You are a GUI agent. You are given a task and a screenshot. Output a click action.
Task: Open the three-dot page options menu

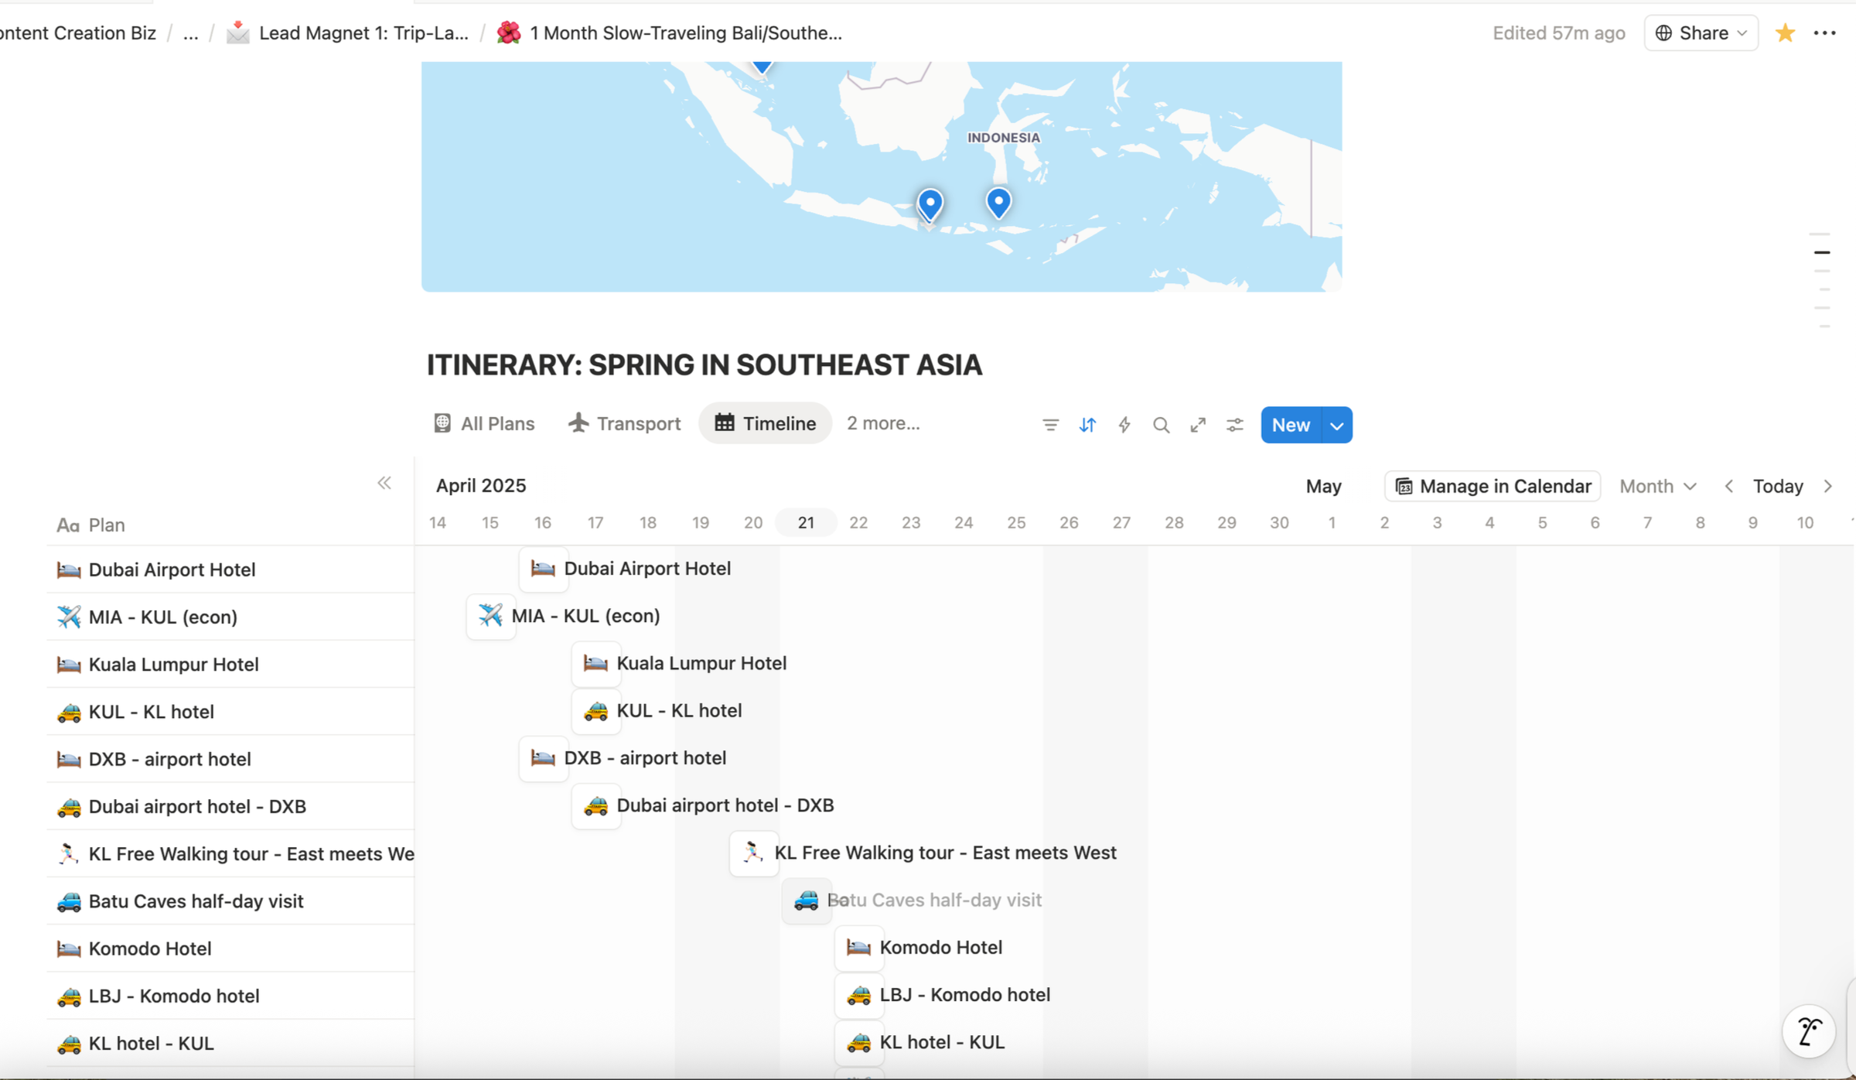[1825, 33]
